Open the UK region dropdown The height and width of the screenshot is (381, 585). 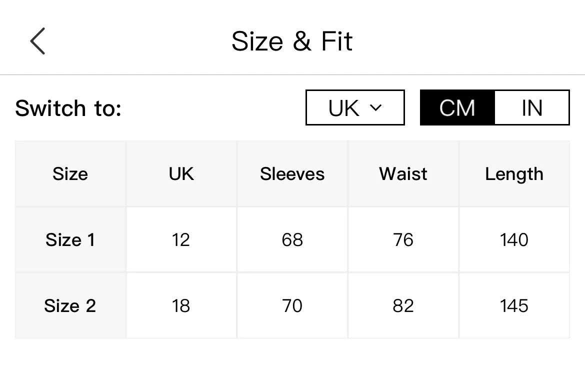(x=355, y=107)
